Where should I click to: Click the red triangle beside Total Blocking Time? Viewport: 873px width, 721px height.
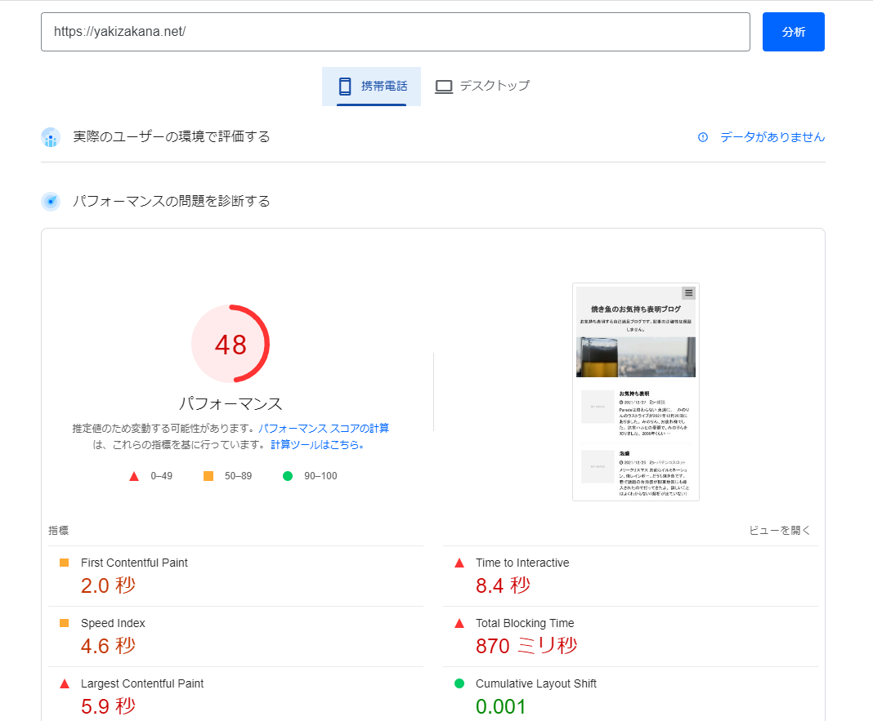click(x=459, y=624)
